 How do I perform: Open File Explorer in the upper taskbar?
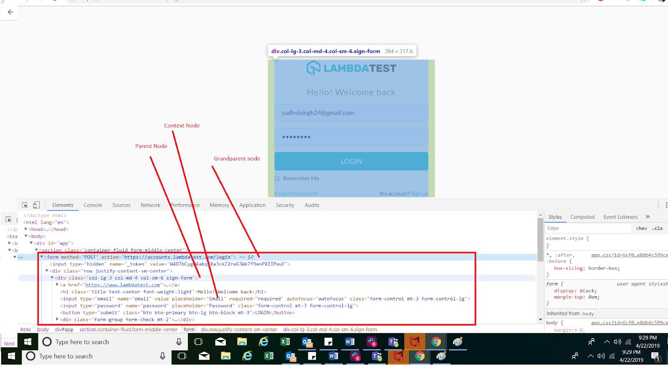click(x=242, y=342)
